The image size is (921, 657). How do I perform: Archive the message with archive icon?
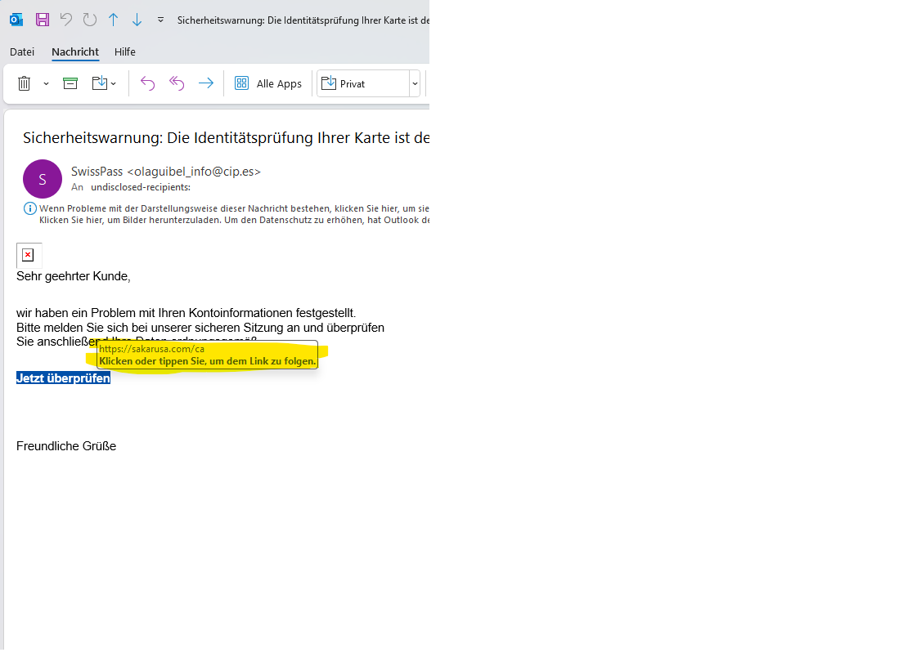pyautogui.click(x=70, y=83)
